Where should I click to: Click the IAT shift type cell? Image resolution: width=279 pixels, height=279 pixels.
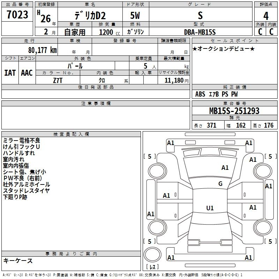[x=10, y=73]
